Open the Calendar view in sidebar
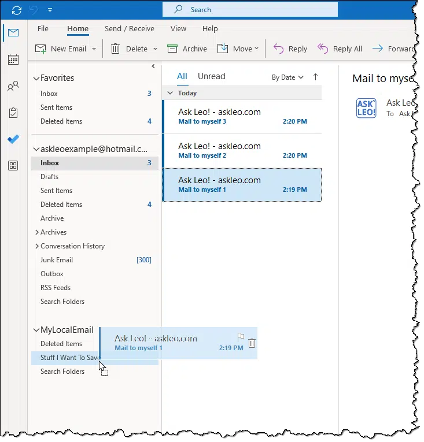The image size is (424, 442). coord(13,60)
